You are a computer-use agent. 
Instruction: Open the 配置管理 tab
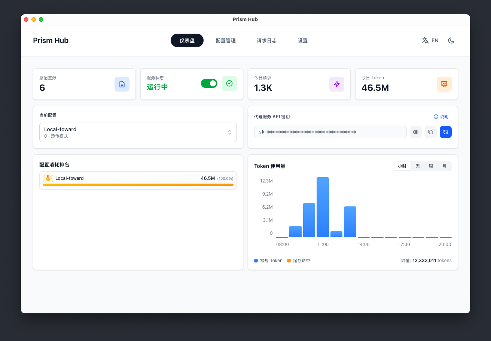(225, 40)
